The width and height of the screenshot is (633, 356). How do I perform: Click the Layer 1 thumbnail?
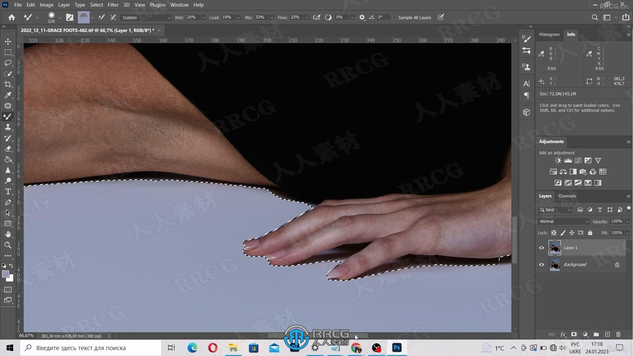click(555, 247)
